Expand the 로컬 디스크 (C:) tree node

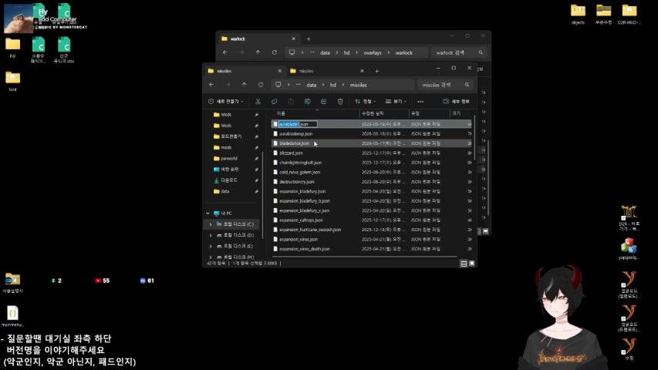coord(210,224)
